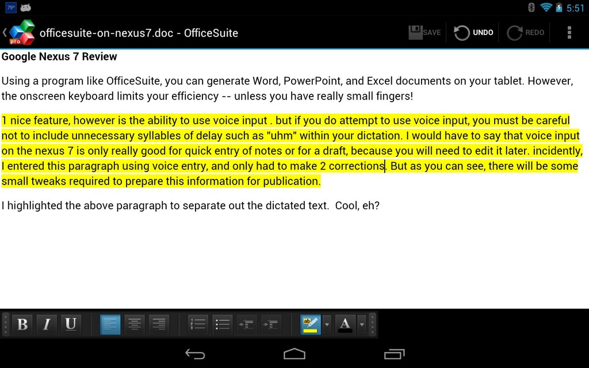This screenshot has width=589, height=368.
Task: Apply yellow highlight color tool
Action: pos(310,324)
